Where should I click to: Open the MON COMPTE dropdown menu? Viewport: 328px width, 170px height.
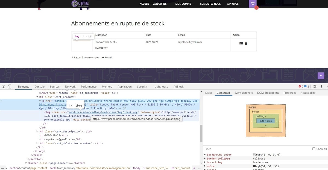[x=184, y=4]
